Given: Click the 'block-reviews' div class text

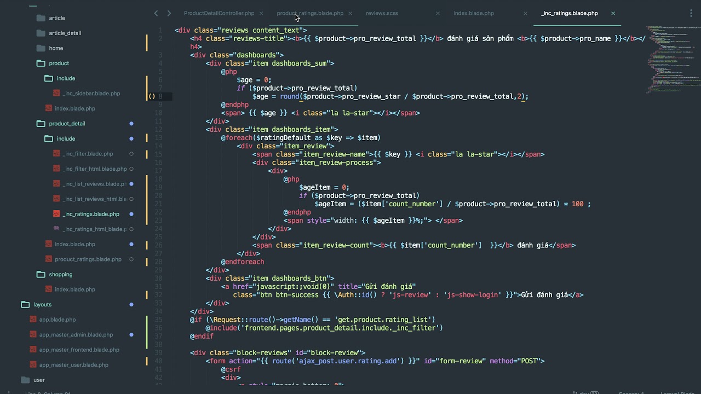Looking at the screenshot, I should click(262, 353).
